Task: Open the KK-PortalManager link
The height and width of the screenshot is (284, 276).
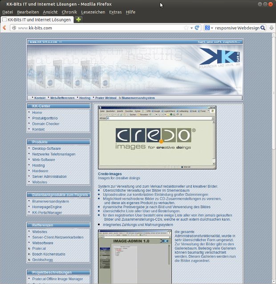Action: 47,213
